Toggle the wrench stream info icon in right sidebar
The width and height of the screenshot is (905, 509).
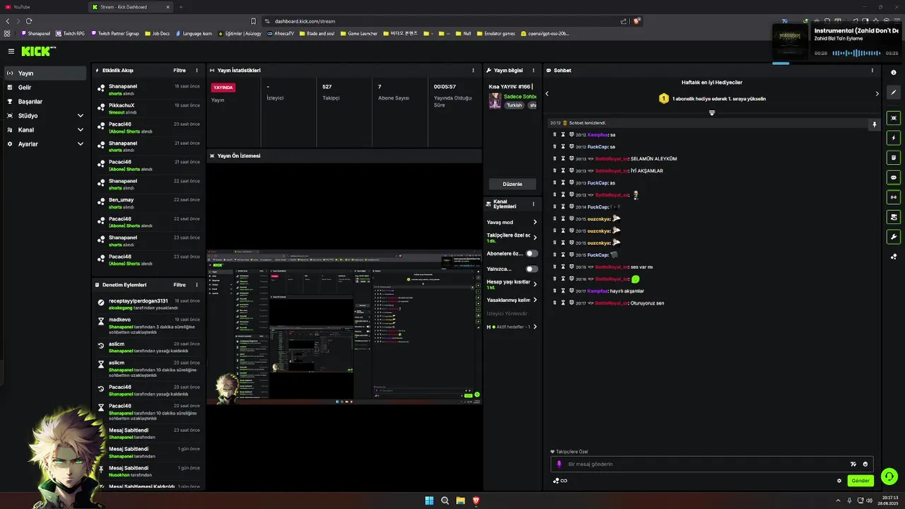(x=894, y=237)
